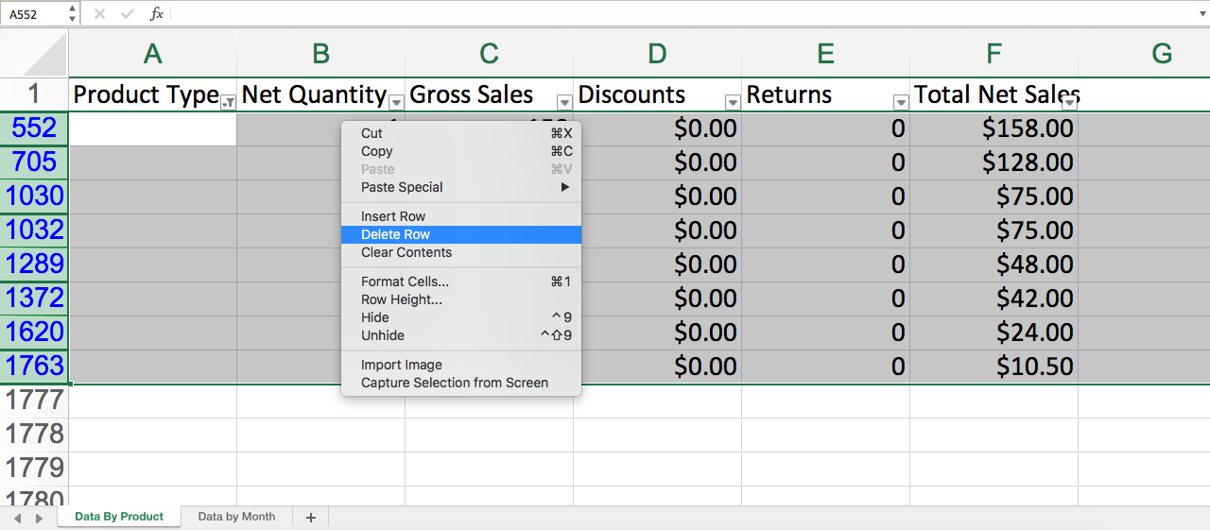
Task: Select column B header
Action: (320, 54)
